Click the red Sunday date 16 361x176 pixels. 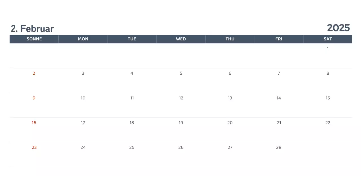pyautogui.click(x=34, y=123)
